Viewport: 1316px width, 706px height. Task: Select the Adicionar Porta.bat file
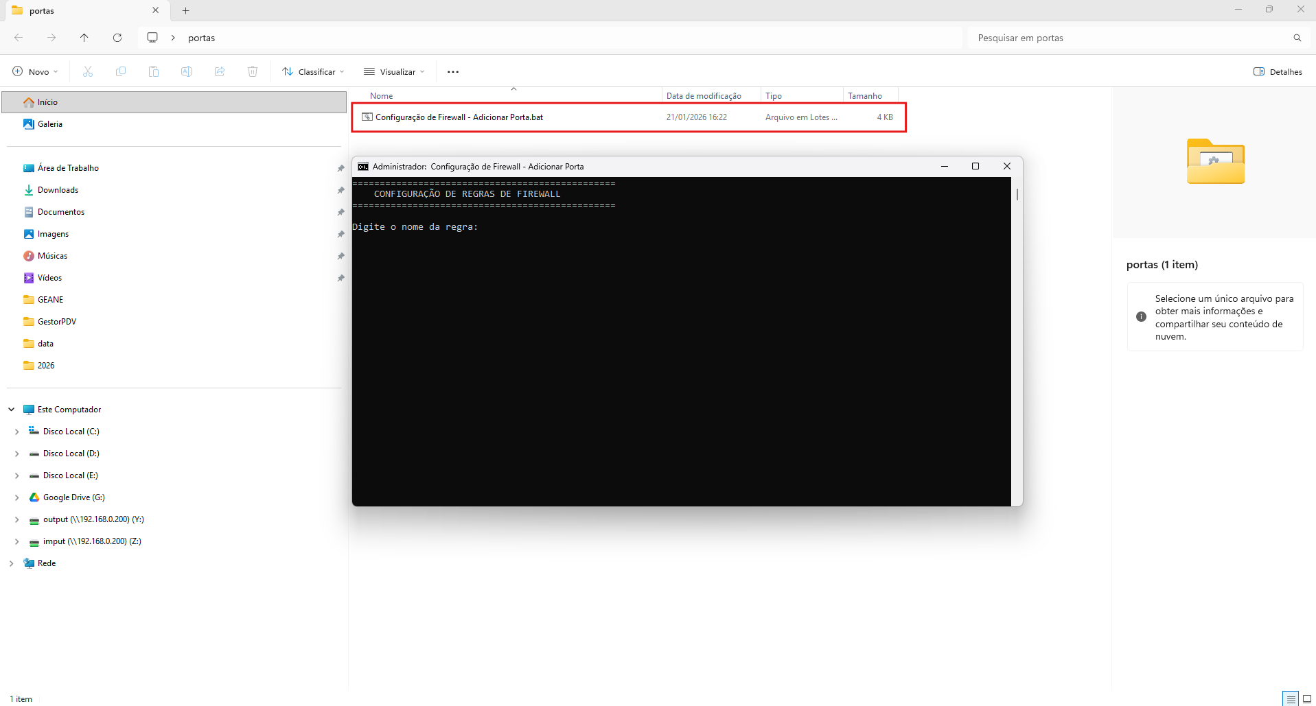[x=459, y=117]
